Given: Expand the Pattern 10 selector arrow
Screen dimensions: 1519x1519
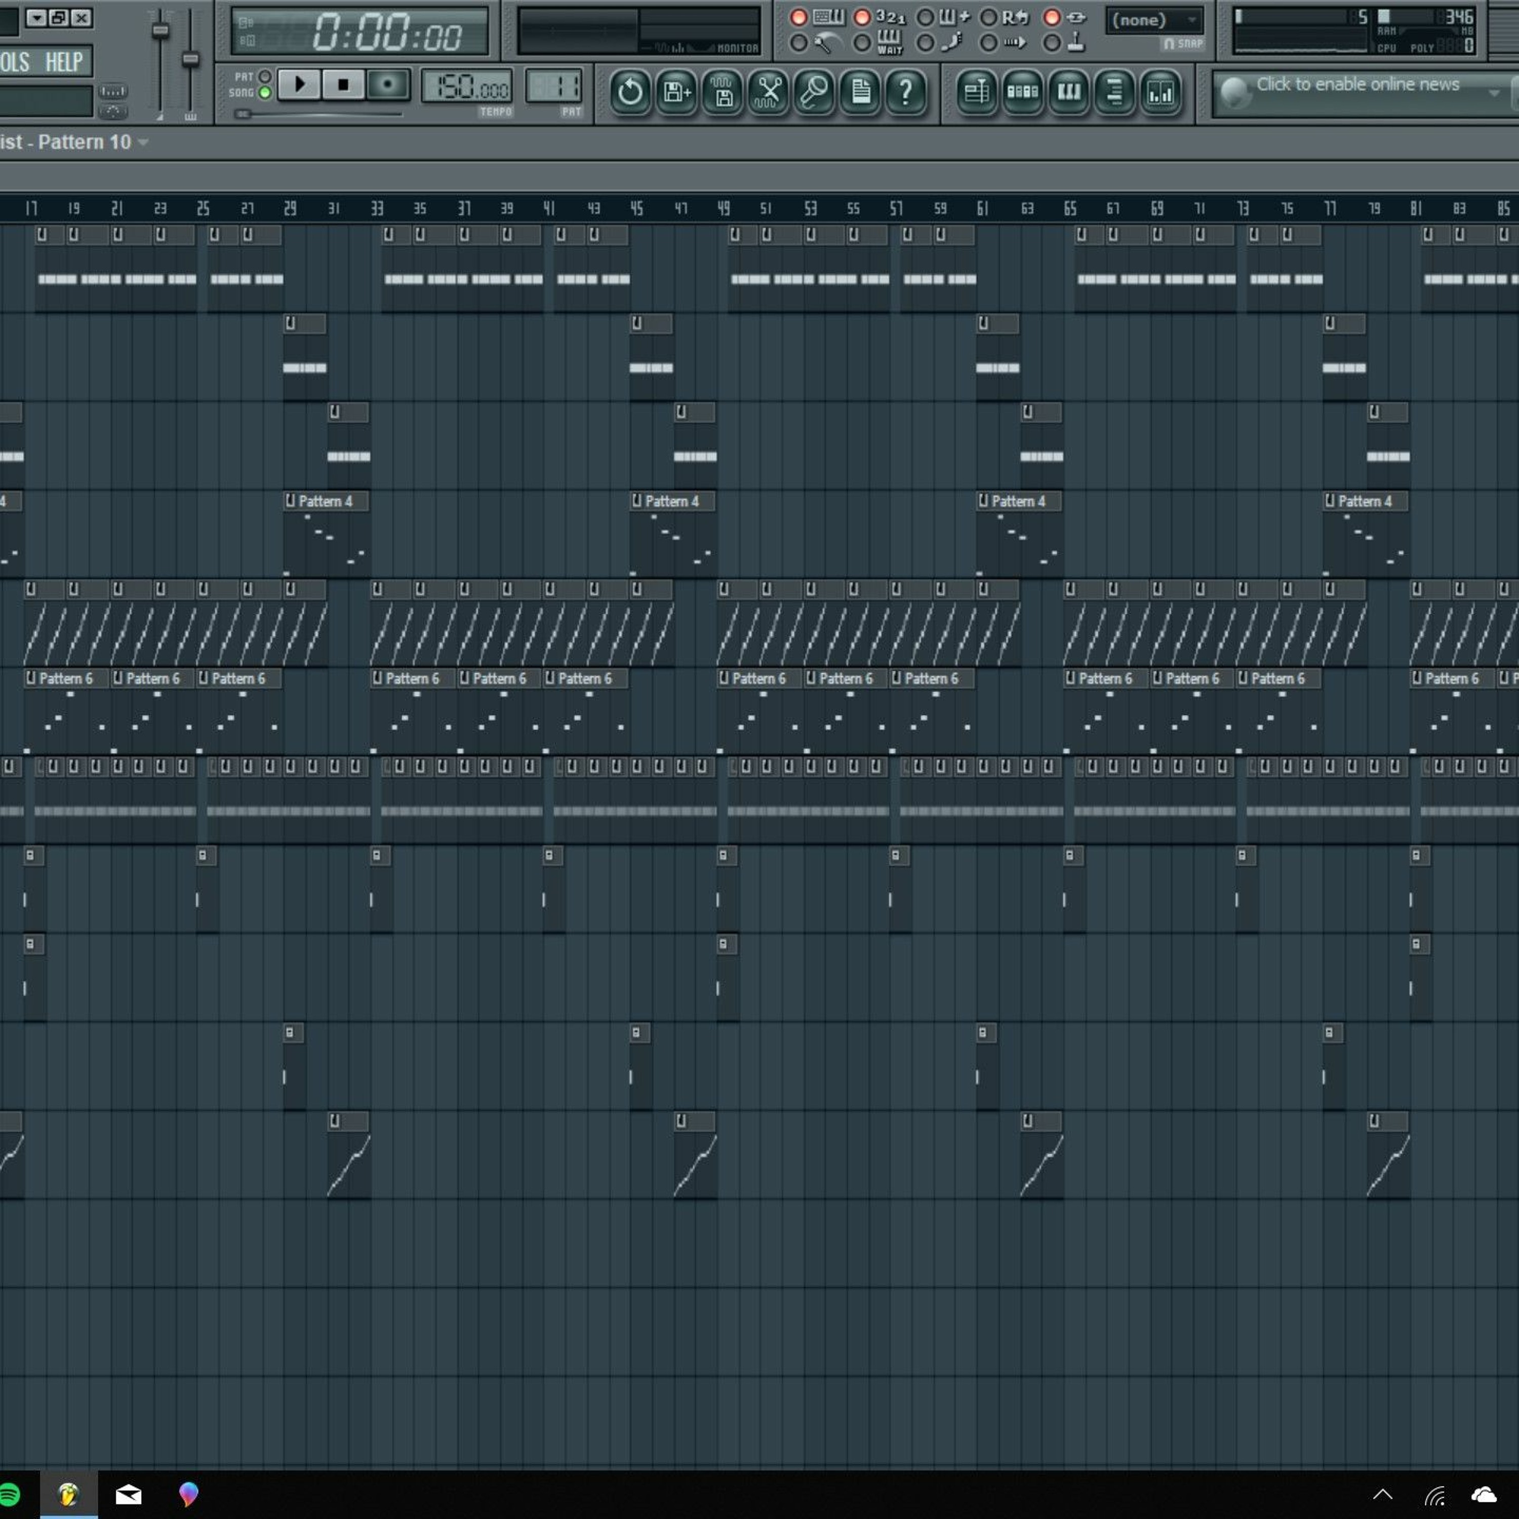Looking at the screenshot, I should 142,142.
